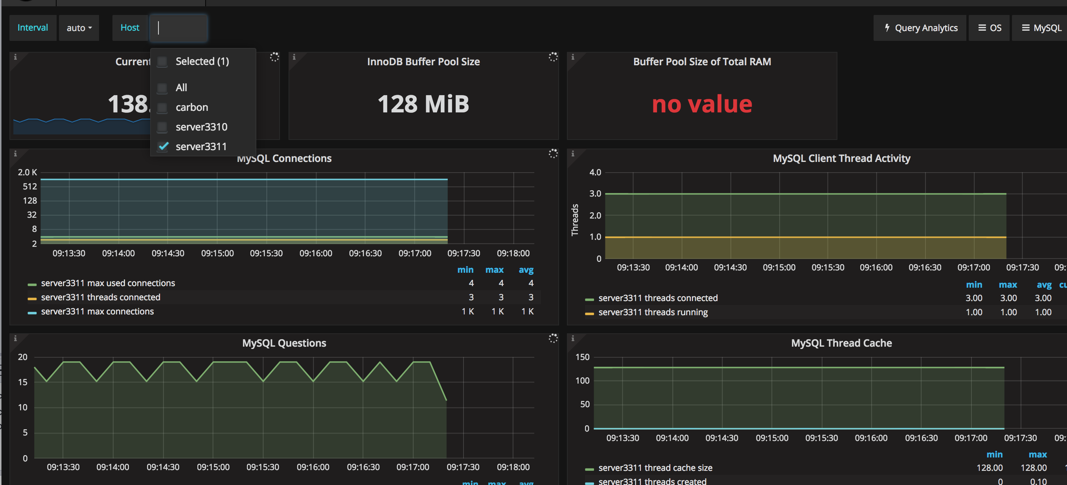Toggle server3311 thread cache size series

coord(655,468)
